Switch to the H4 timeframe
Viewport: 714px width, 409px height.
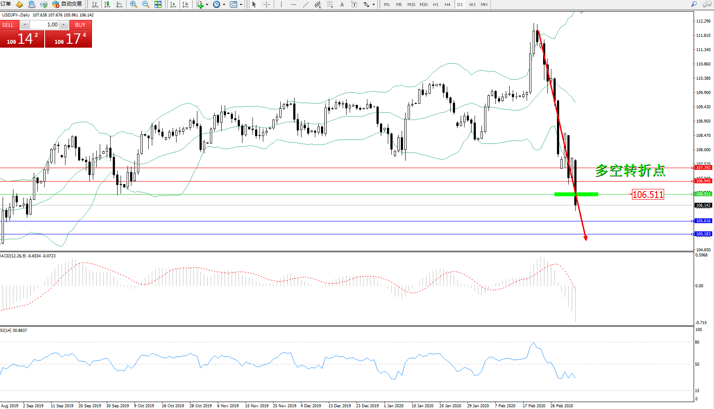pos(447,4)
